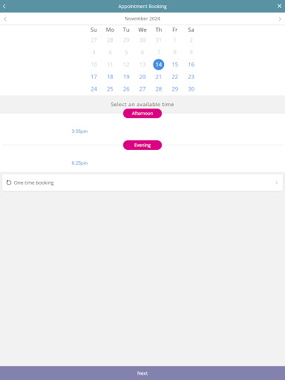Choose Wednesday the 27th

[142, 89]
